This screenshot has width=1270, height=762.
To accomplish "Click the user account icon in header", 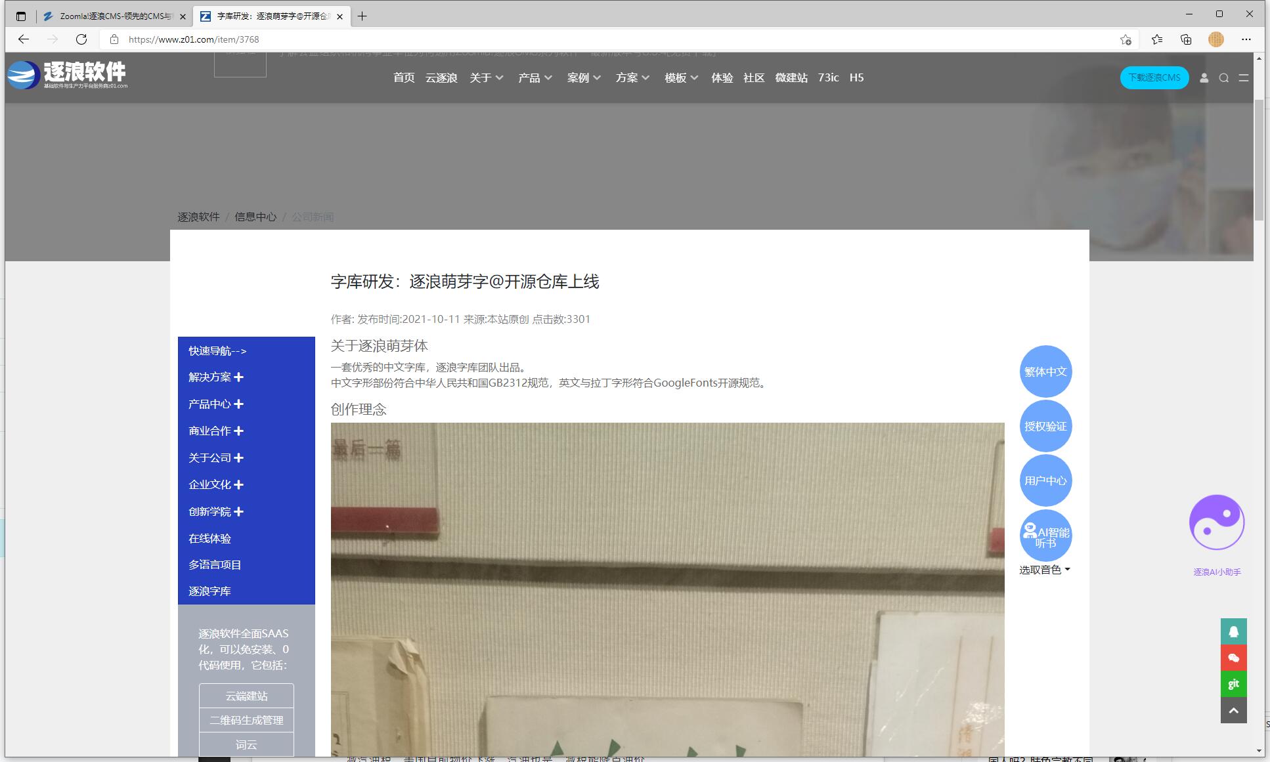I will coord(1204,78).
